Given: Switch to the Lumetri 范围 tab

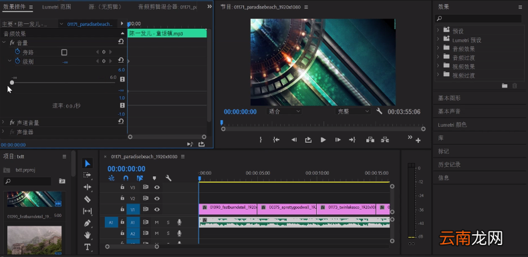Looking at the screenshot, I should tap(57, 7).
